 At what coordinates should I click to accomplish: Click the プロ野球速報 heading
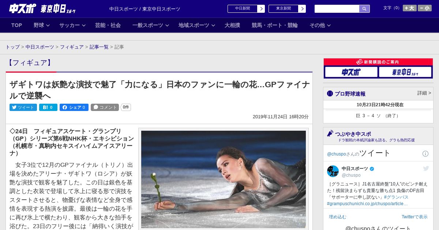click(350, 94)
